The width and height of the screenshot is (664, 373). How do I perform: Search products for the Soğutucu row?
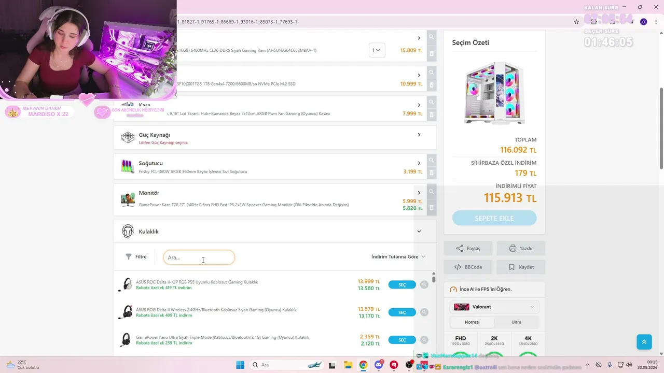(x=431, y=160)
